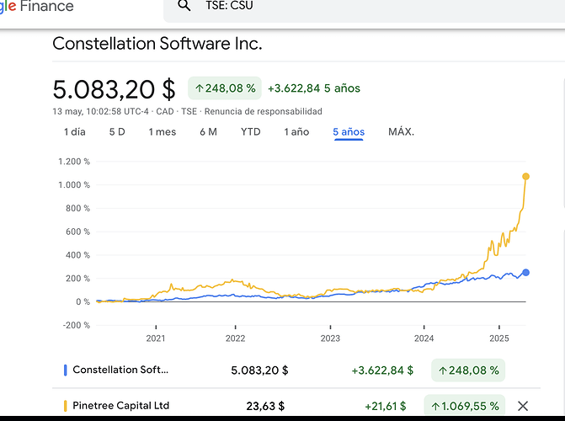
Task: Click the search magnifier icon
Action: [184, 5]
